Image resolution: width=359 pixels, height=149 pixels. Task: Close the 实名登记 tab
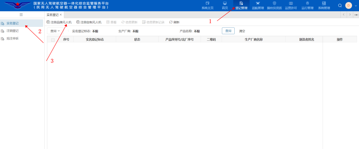pos(61,15)
